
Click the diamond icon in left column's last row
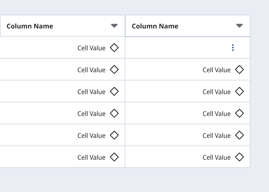[114, 157]
